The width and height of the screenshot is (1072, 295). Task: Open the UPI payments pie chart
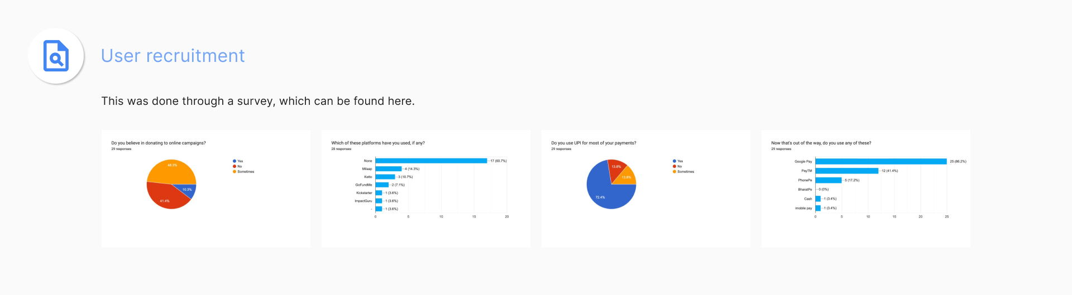click(646, 188)
